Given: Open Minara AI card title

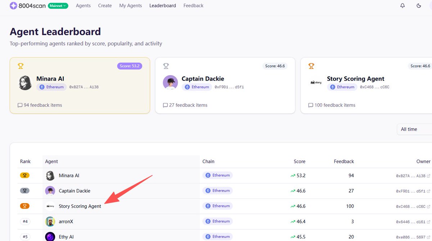Looking at the screenshot, I should coord(50,79).
